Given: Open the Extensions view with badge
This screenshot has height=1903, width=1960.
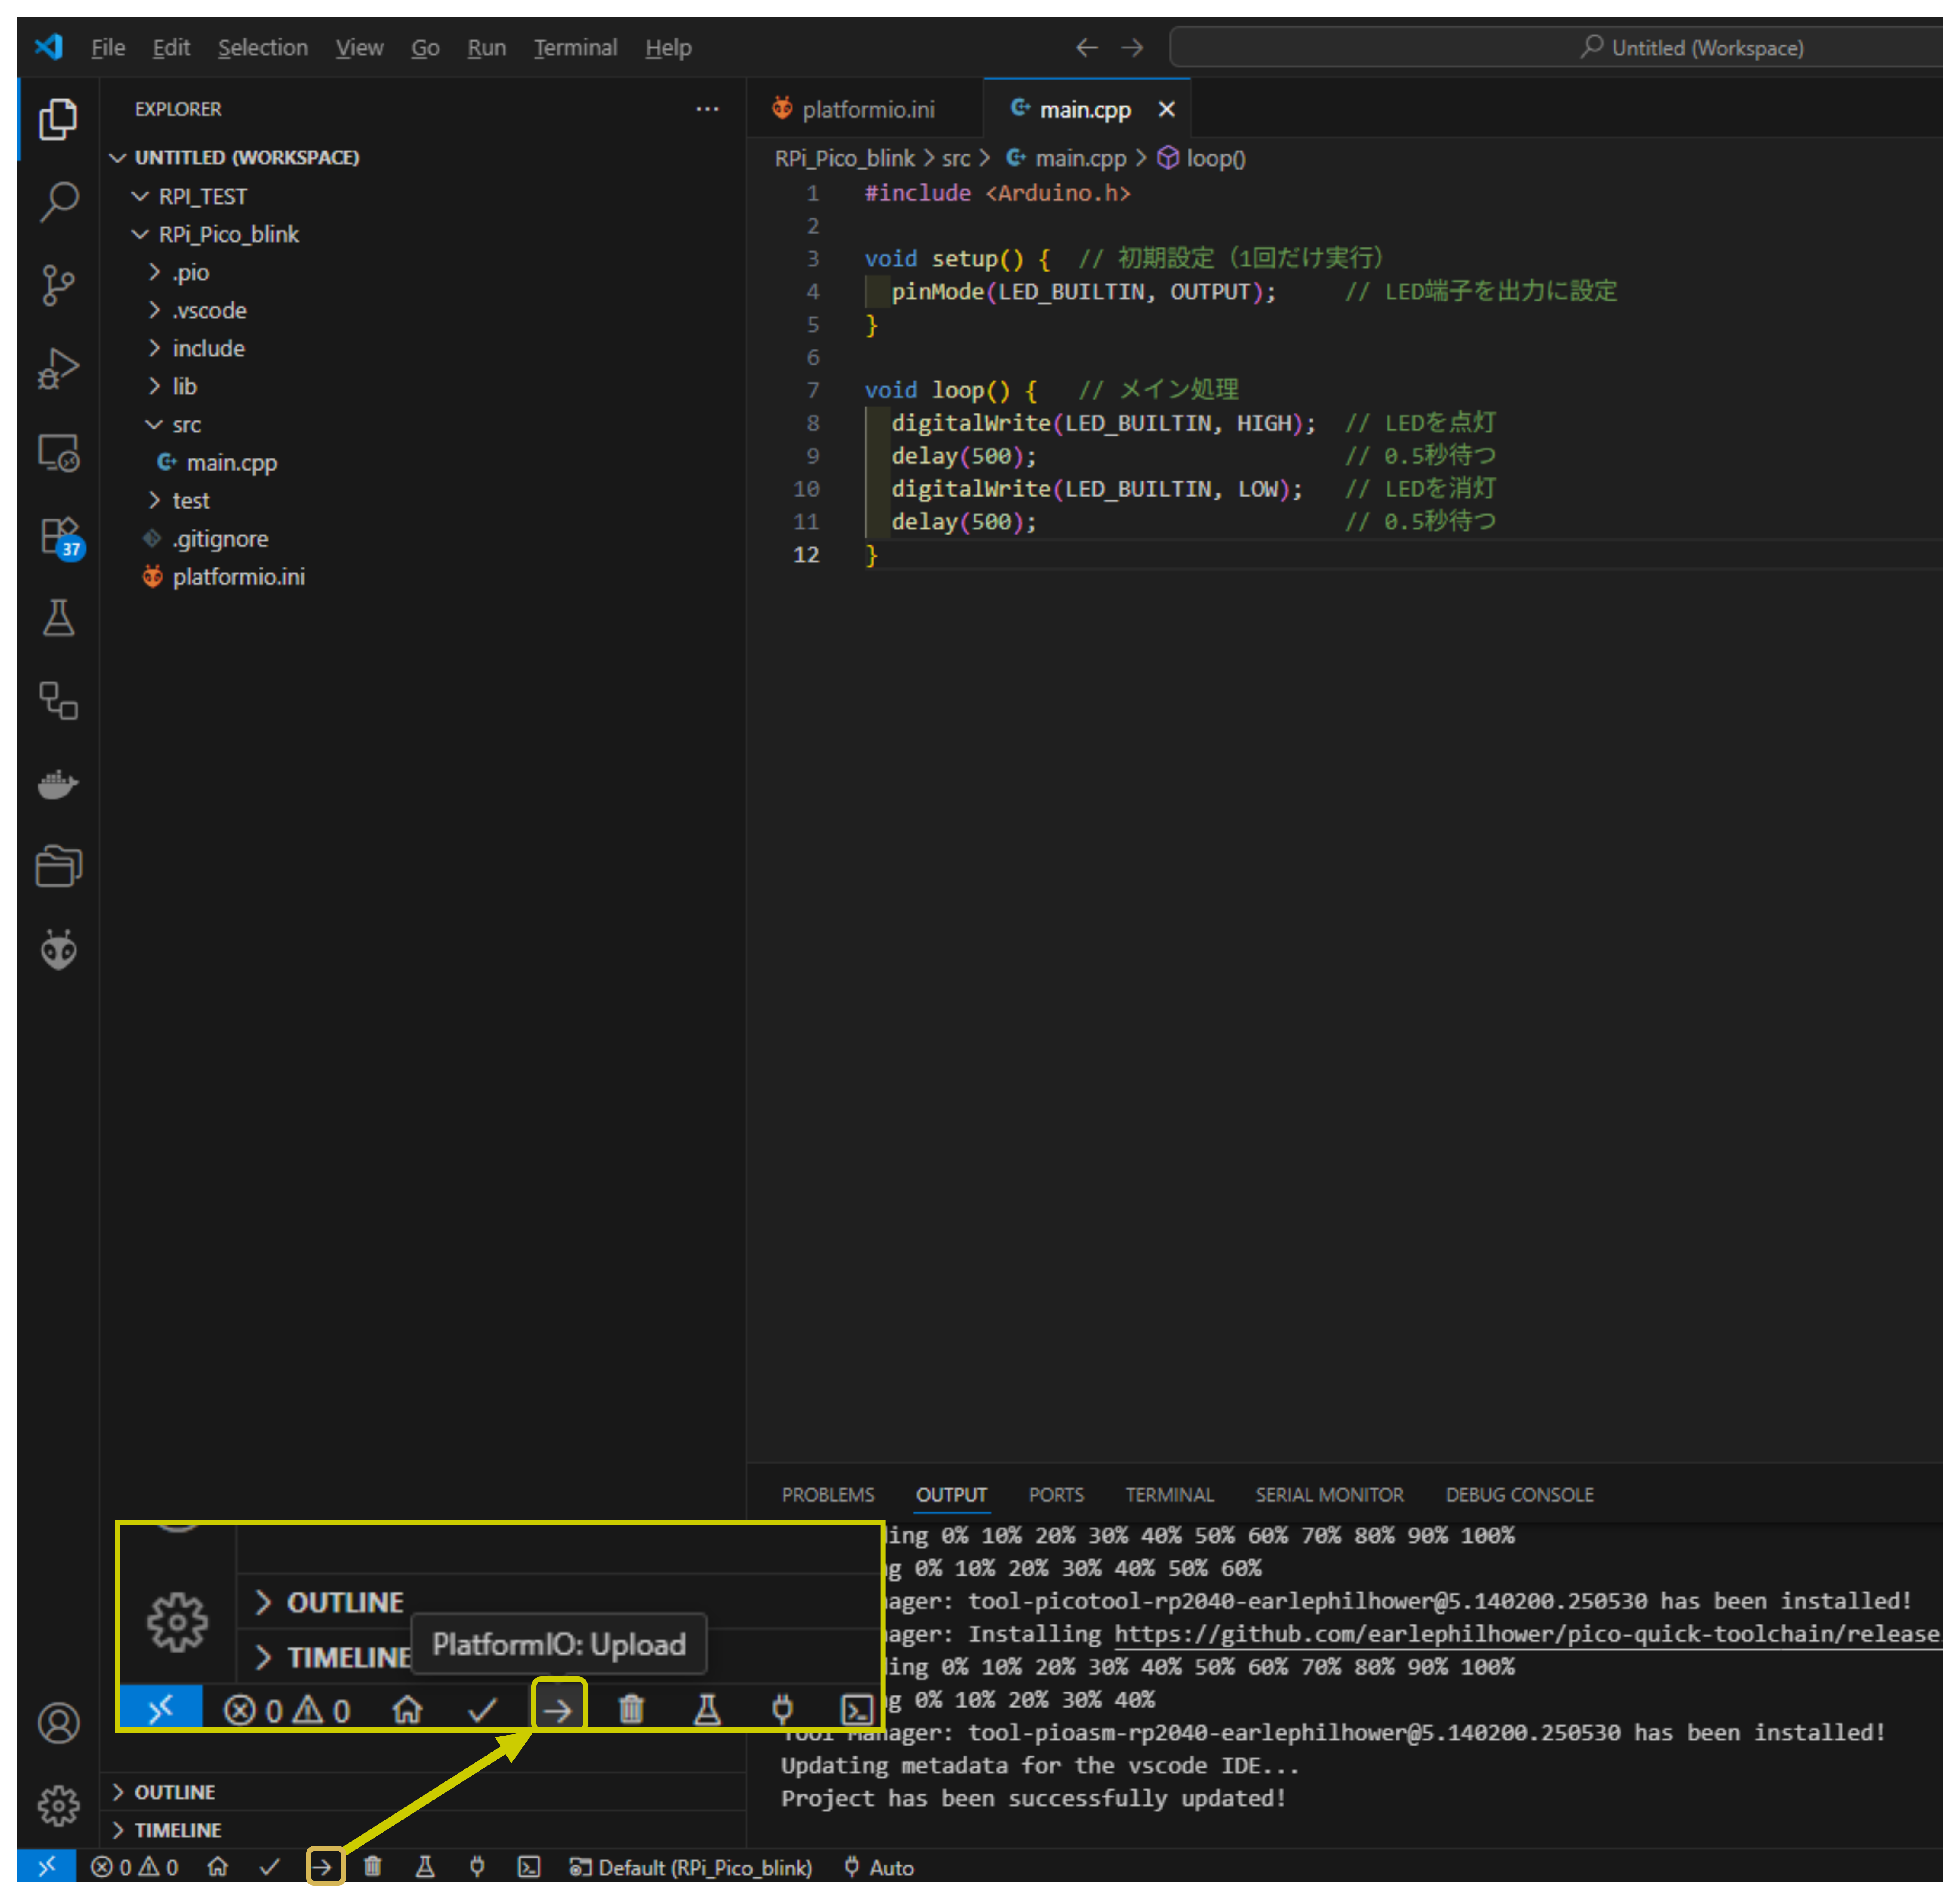Looking at the screenshot, I should [x=59, y=536].
